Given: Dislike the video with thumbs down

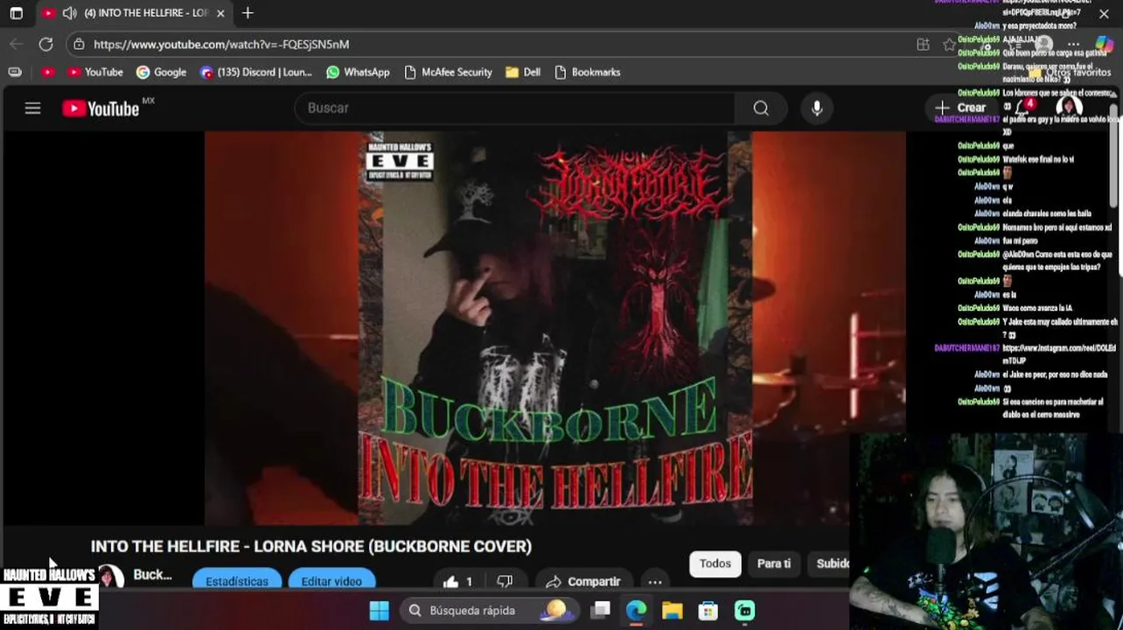Looking at the screenshot, I should point(505,581).
